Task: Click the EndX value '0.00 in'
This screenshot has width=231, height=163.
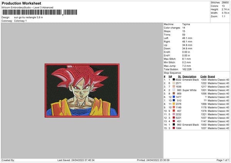Action: coord(186,52)
